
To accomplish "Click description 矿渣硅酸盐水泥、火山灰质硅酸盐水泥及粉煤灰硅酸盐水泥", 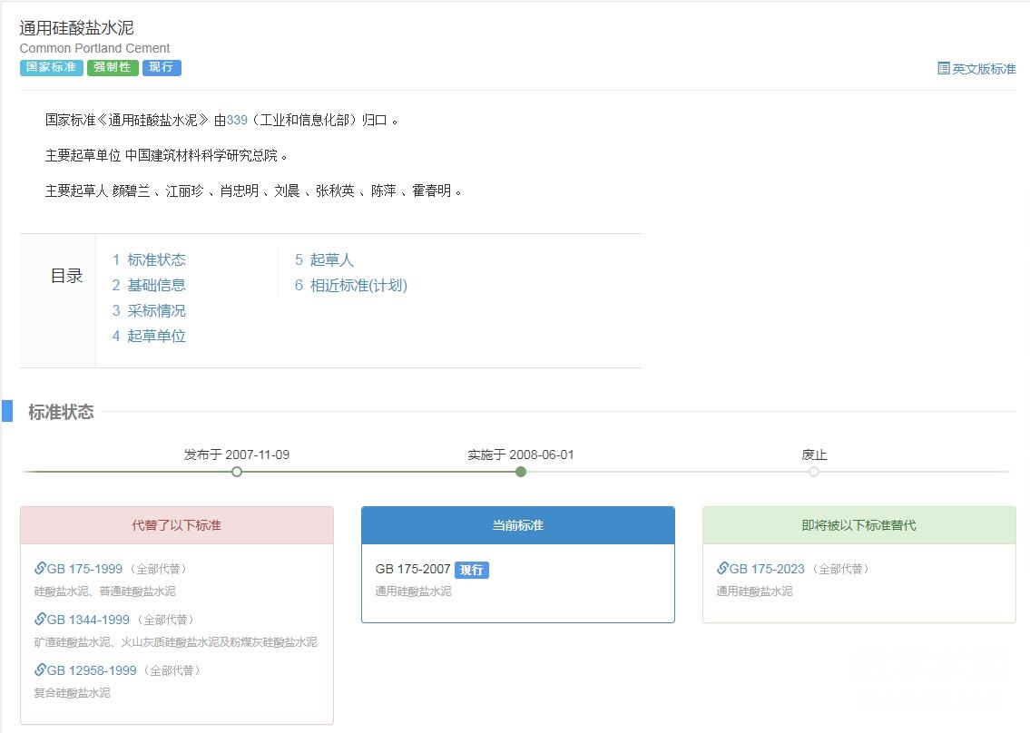I will (x=175, y=642).
